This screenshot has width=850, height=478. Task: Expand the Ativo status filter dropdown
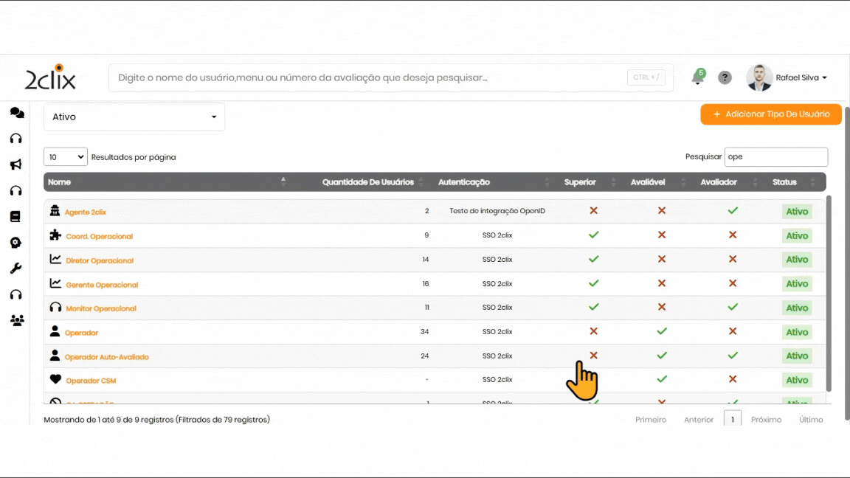134,117
